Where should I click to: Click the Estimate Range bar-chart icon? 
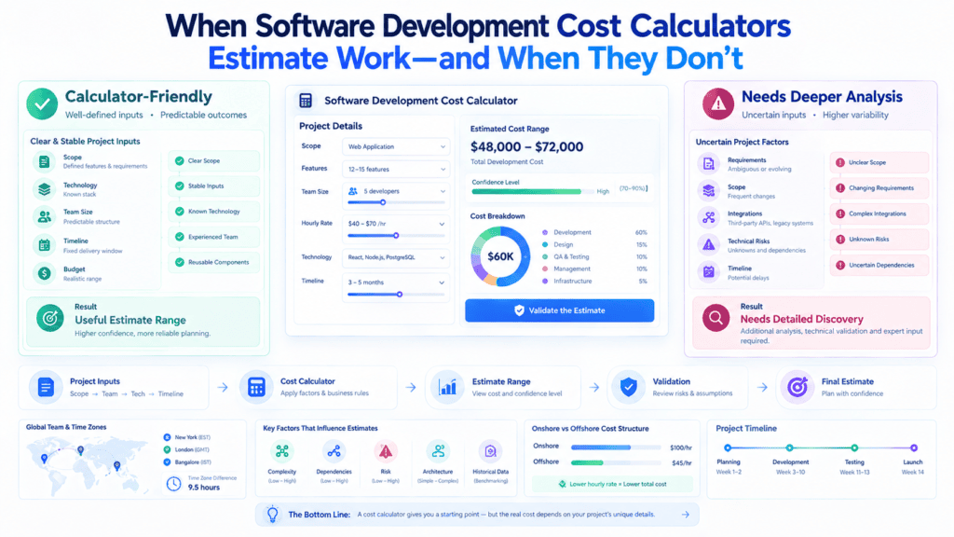448,387
